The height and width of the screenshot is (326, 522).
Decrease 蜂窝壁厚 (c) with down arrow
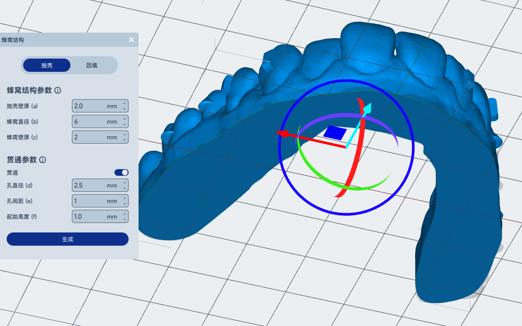pos(124,140)
